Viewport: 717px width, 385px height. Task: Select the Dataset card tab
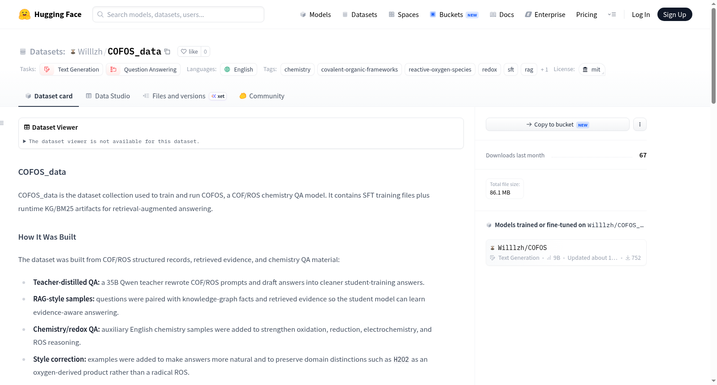click(x=48, y=96)
